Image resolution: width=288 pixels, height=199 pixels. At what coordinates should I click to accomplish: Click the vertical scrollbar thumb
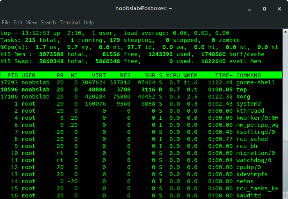285,167
